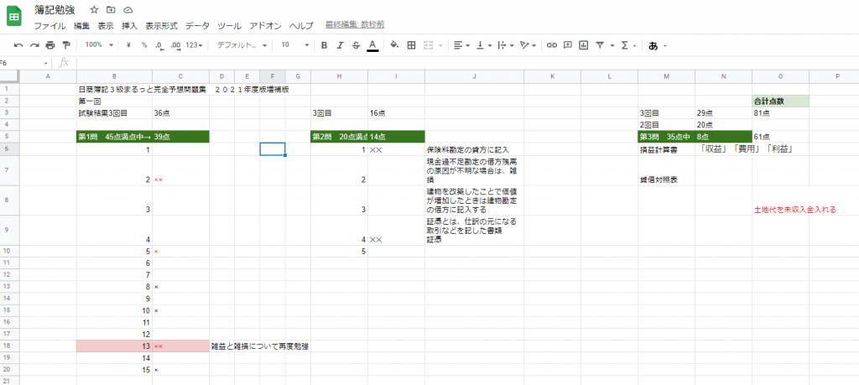This screenshot has height=385, width=859.
Task: Format cell as percent
Action: [x=144, y=45]
